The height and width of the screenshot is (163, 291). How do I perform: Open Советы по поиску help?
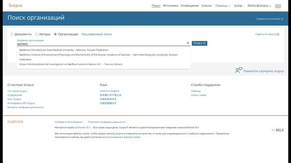click(x=267, y=34)
